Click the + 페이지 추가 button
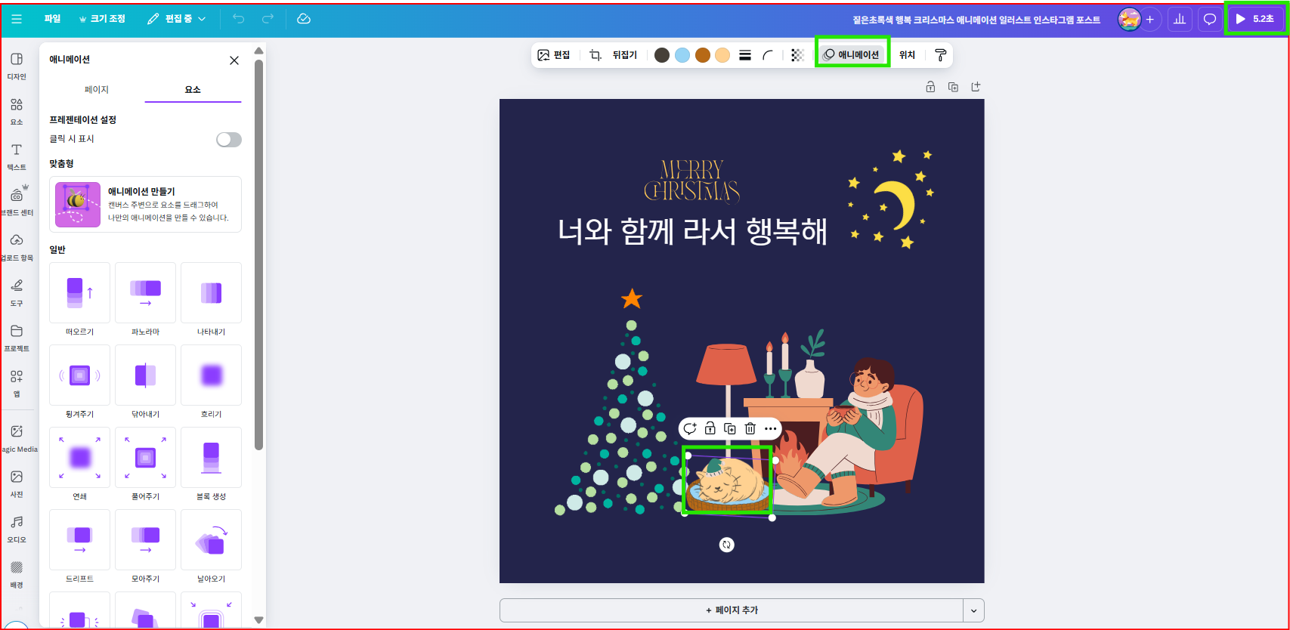The width and height of the screenshot is (1290, 630). (732, 610)
